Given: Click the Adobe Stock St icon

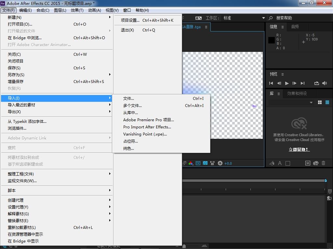Looking at the screenshot, I should point(308,163).
